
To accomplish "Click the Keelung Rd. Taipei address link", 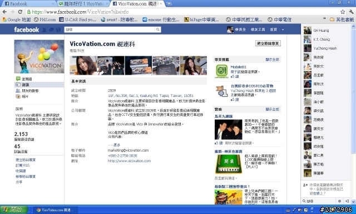I will pos(151,95).
